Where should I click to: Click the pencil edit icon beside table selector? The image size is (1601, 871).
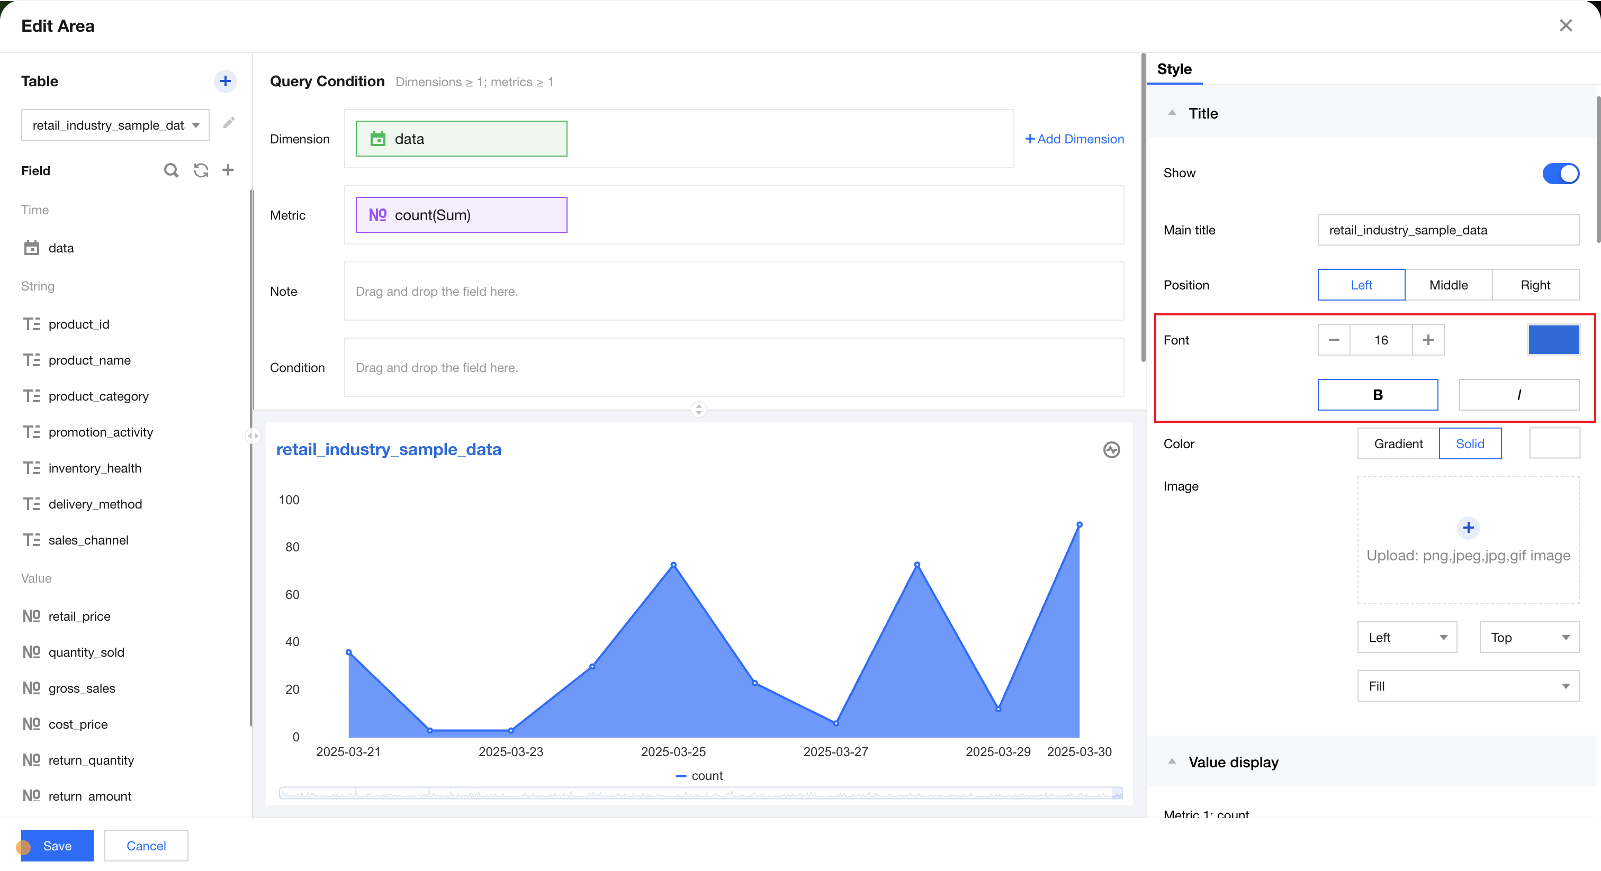(x=229, y=123)
